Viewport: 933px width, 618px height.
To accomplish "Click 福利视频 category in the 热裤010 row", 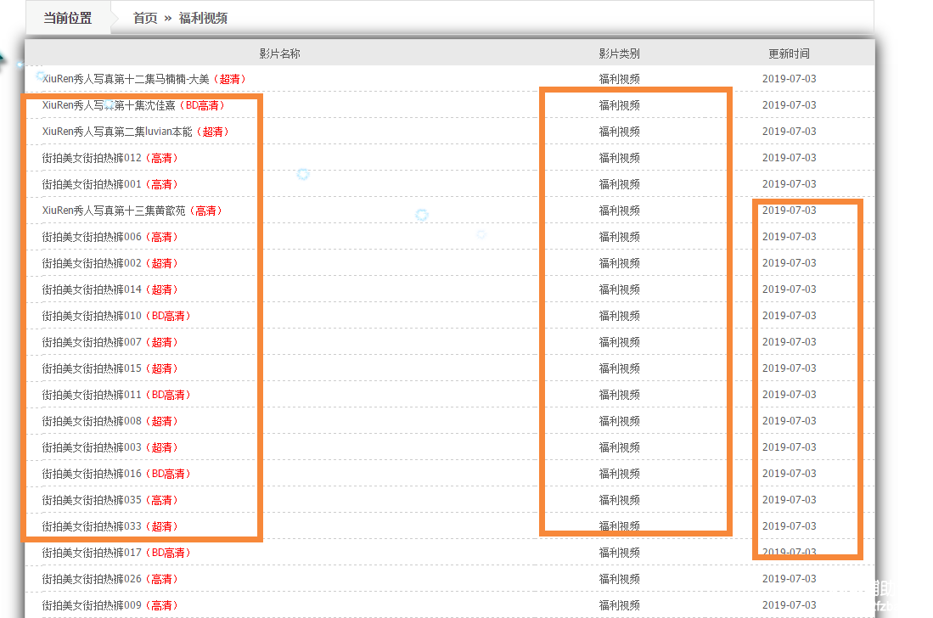I will coord(620,316).
